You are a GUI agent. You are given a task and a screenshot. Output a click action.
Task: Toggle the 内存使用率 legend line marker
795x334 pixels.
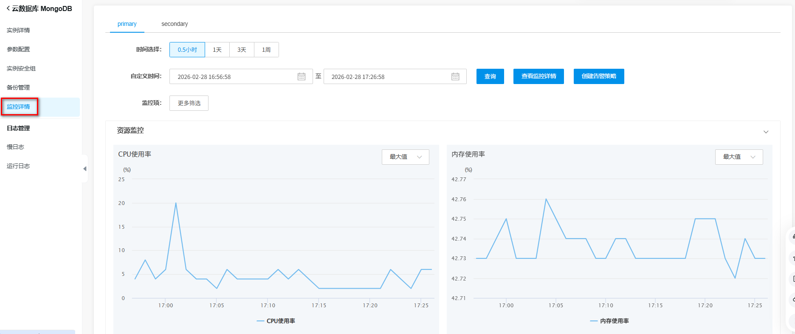click(x=594, y=321)
